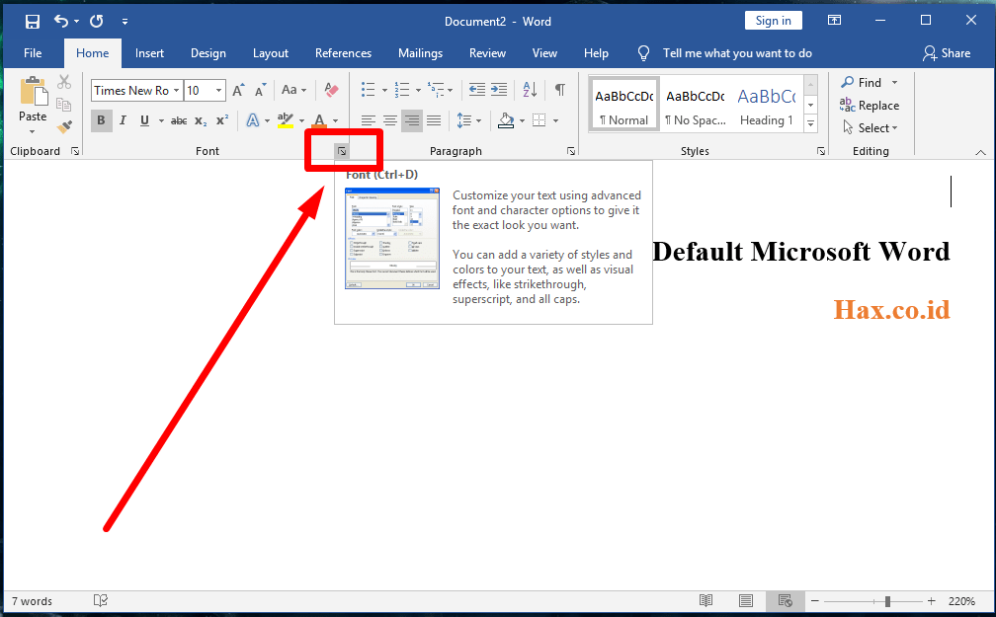Sort the selected text alphabetically
The image size is (996, 617).
click(x=530, y=90)
